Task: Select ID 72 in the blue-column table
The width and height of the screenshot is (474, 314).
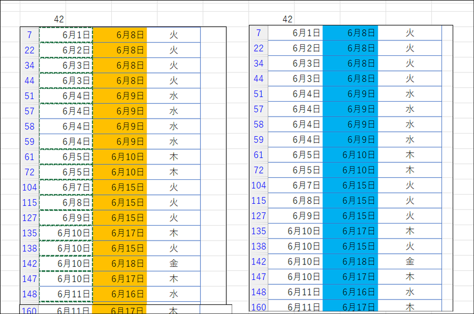Action: pos(259,170)
